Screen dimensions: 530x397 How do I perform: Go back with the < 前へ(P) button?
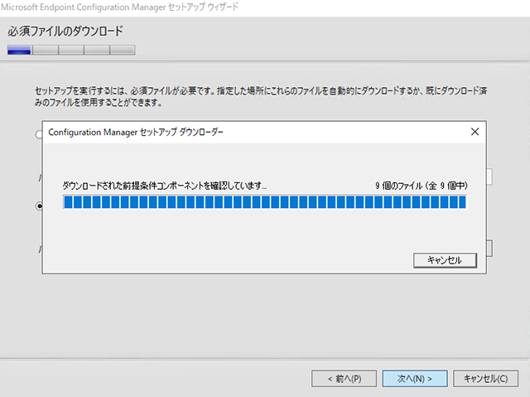point(344,379)
